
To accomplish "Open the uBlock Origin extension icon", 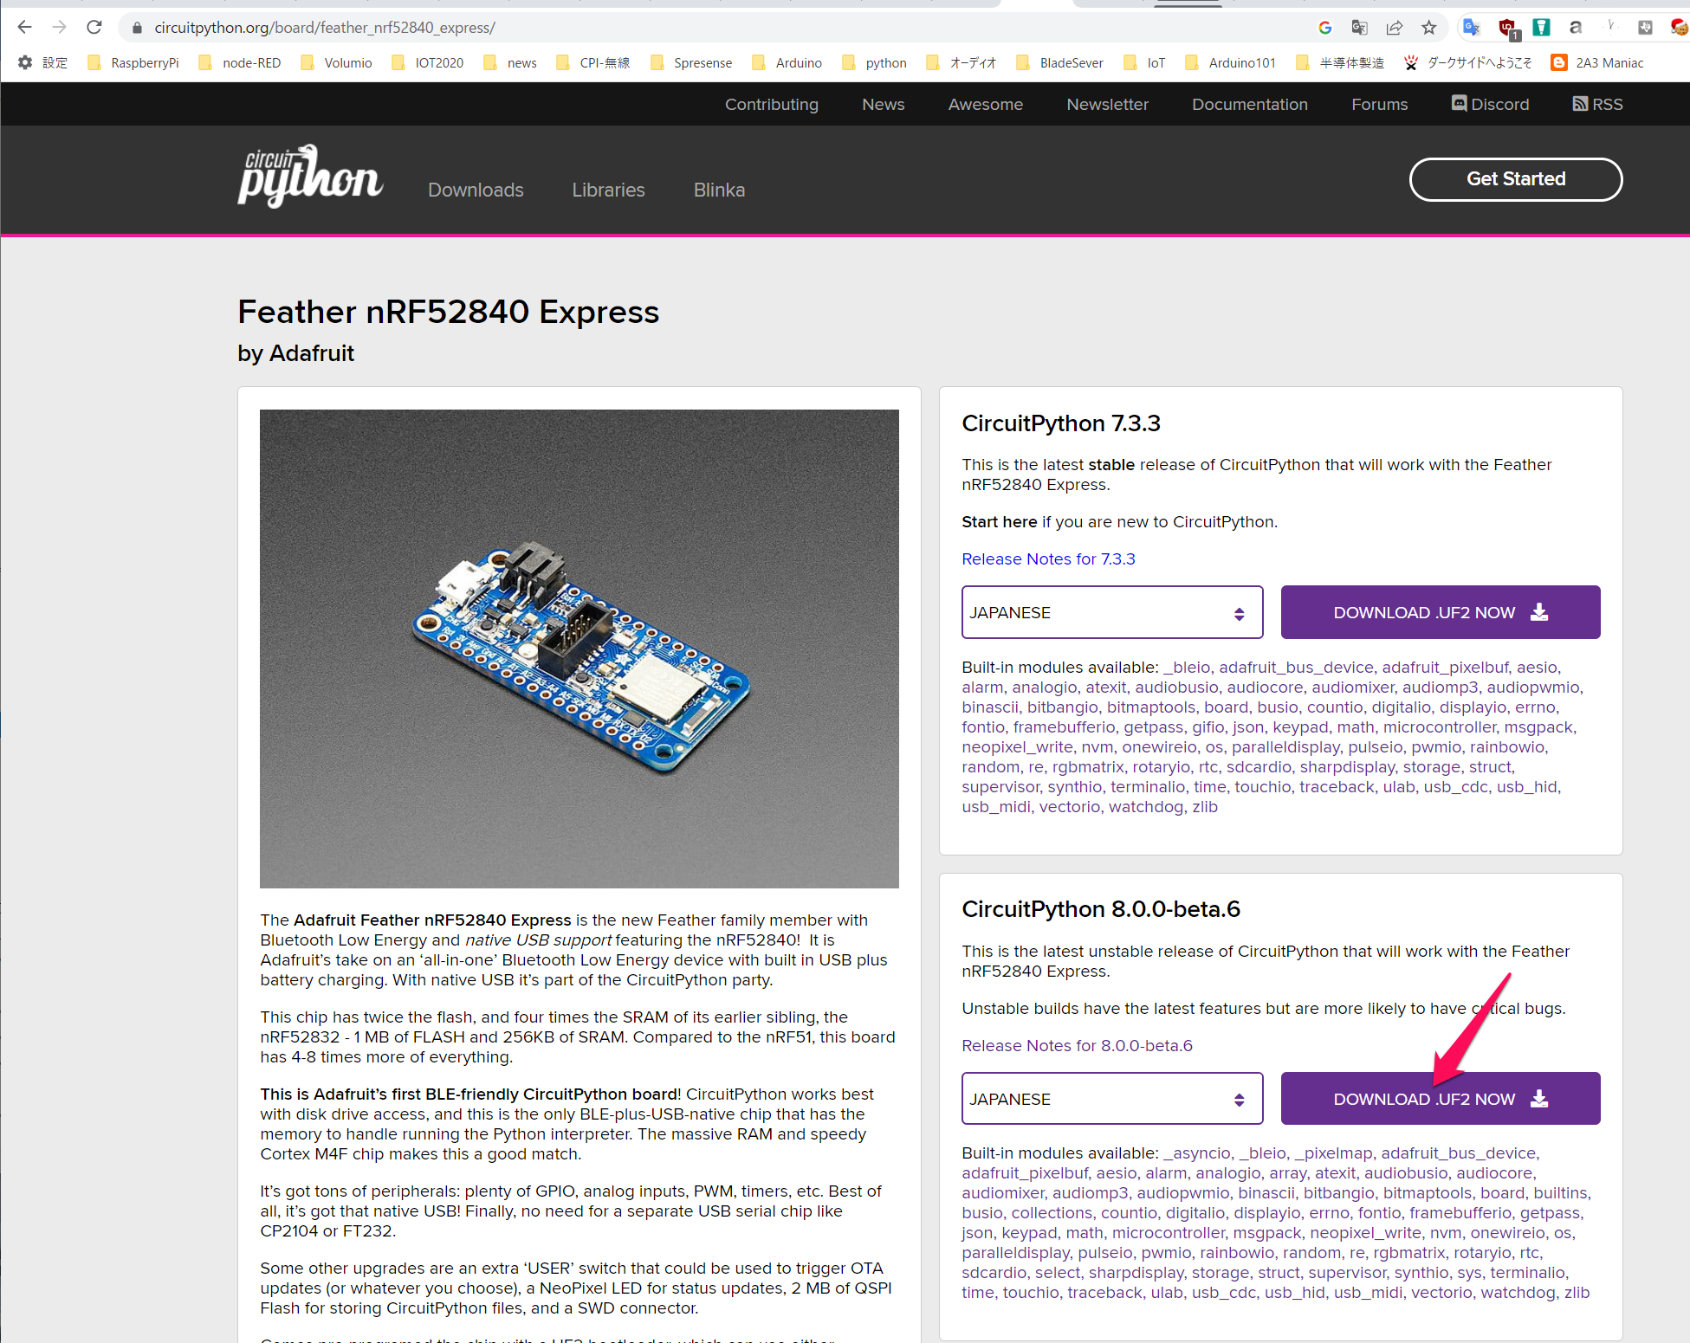I will [x=1508, y=28].
